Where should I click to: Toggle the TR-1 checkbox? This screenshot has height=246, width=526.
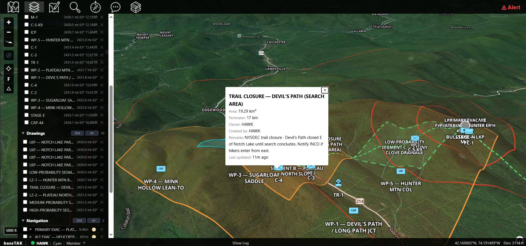tap(26, 62)
